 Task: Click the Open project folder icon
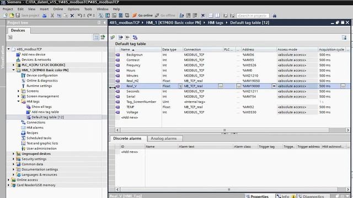click(12, 15)
